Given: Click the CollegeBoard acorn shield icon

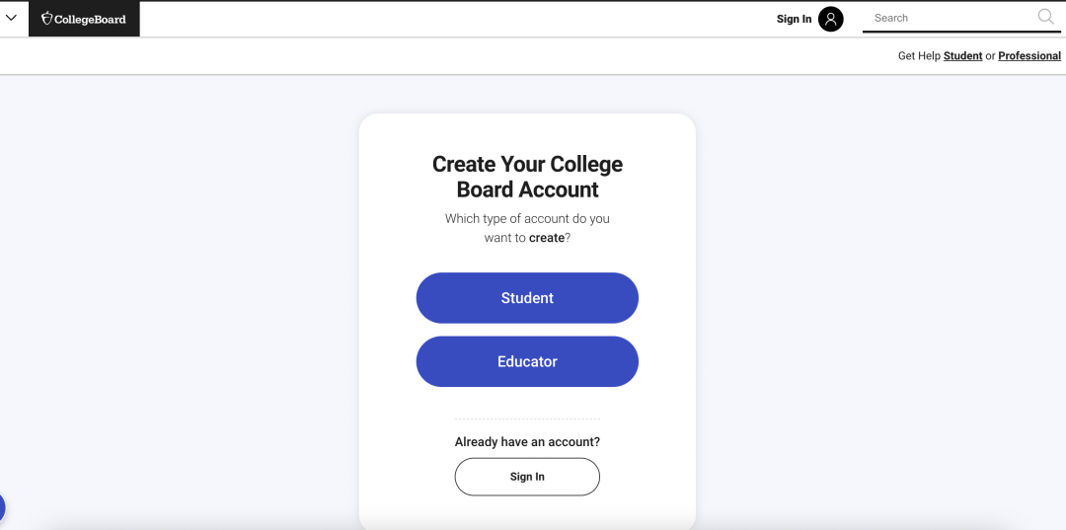Looking at the screenshot, I should coord(46,19).
